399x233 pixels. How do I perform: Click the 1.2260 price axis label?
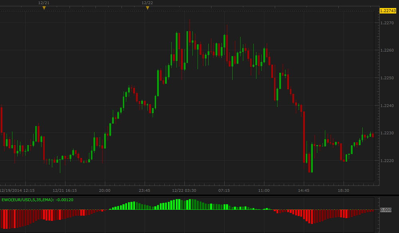coord(387,50)
